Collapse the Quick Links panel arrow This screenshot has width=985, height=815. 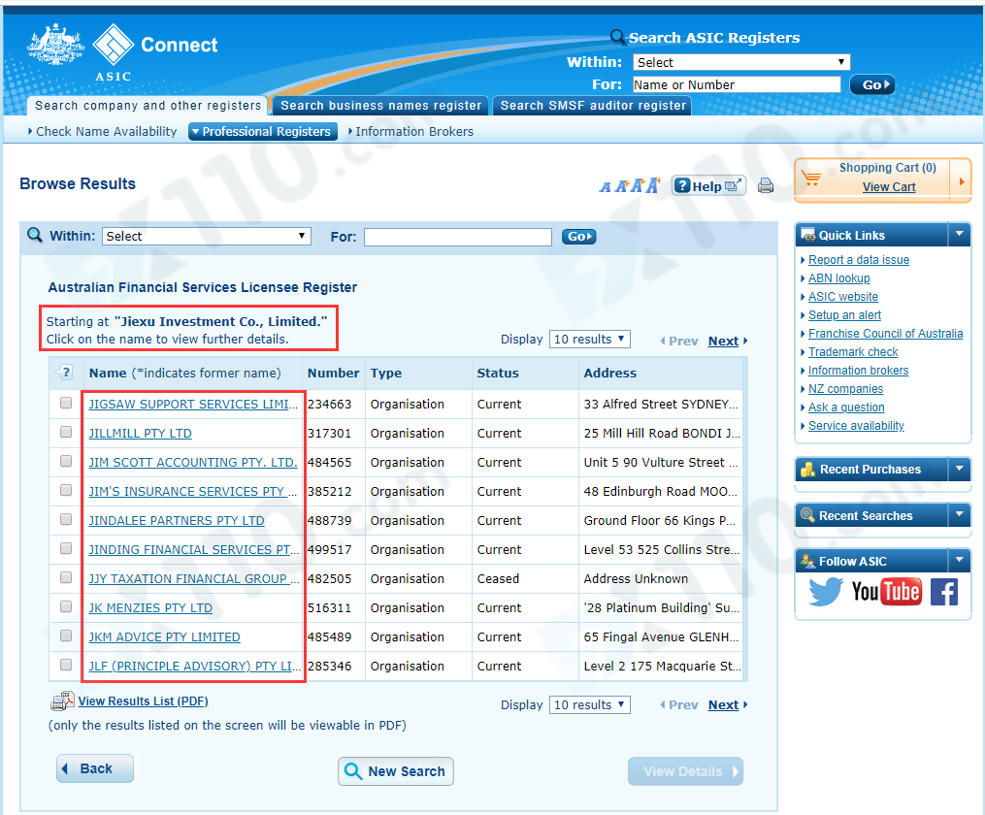click(959, 234)
